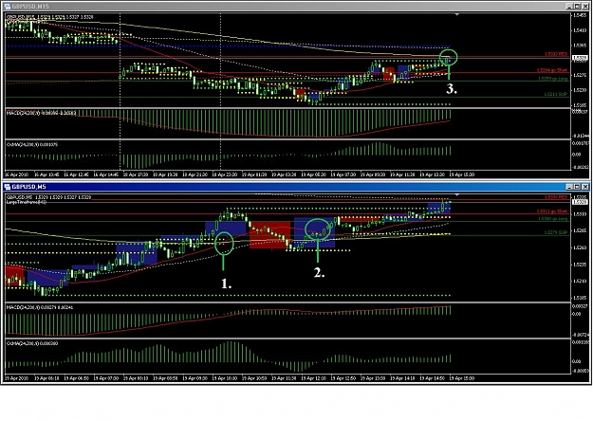This screenshot has height=421, width=593.
Task: Click the green 'go Long' label in M15 chart
Action: coord(553,79)
